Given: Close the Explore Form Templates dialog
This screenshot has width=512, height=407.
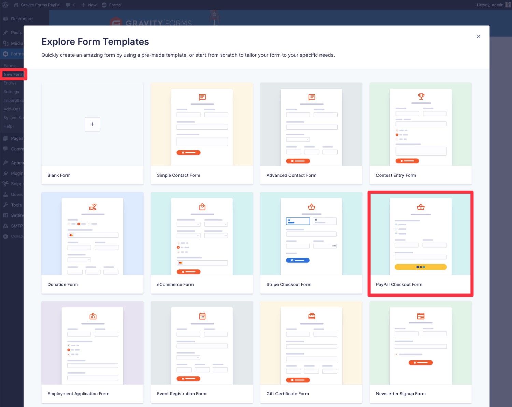Looking at the screenshot, I should [x=479, y=36].
